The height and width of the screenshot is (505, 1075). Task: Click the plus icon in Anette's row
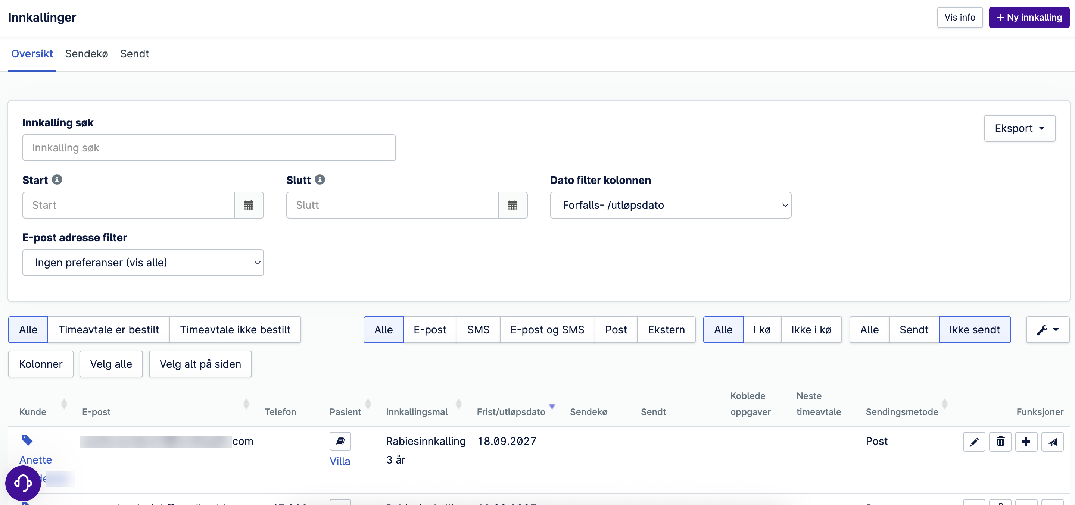click(x=1026, y=442)
